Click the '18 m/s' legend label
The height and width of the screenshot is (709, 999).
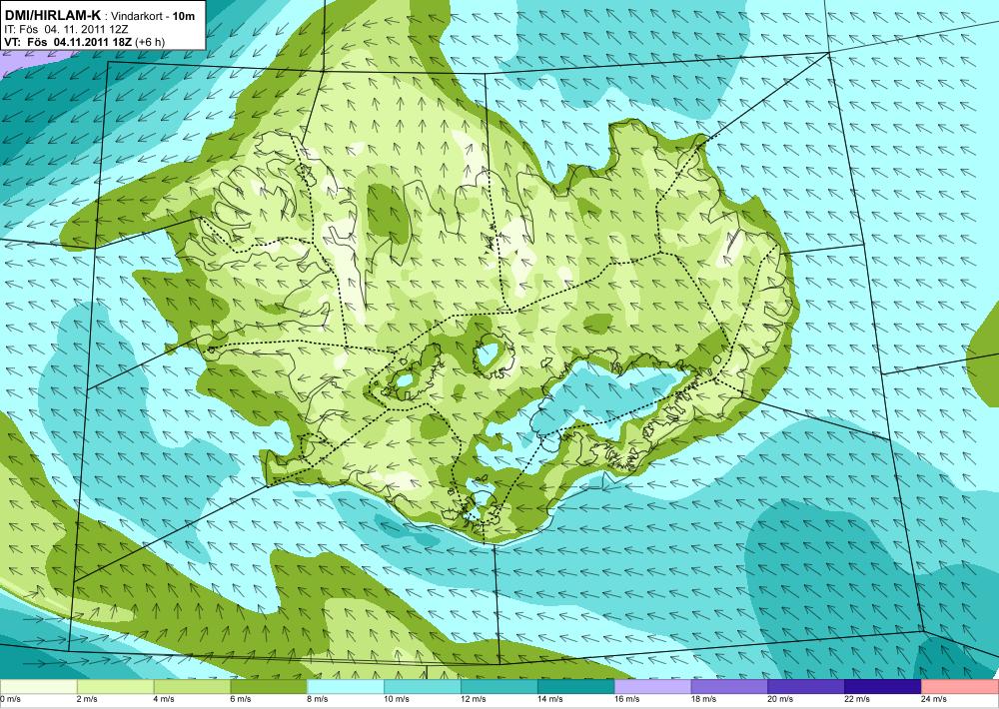coord(703,699)
